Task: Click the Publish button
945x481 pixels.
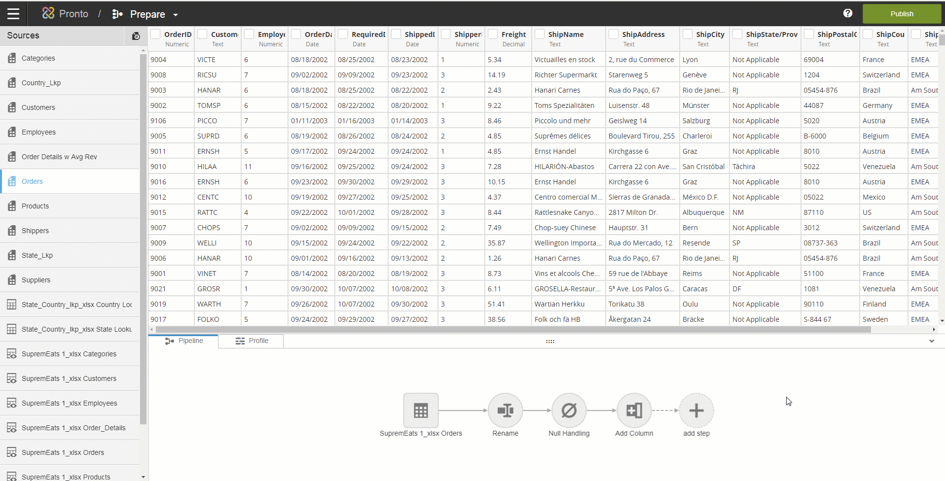Action: (x=902, y=14)
